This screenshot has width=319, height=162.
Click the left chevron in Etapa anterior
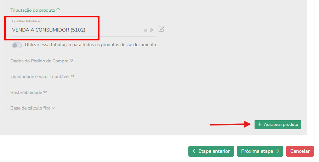click(x=194, y=151)
